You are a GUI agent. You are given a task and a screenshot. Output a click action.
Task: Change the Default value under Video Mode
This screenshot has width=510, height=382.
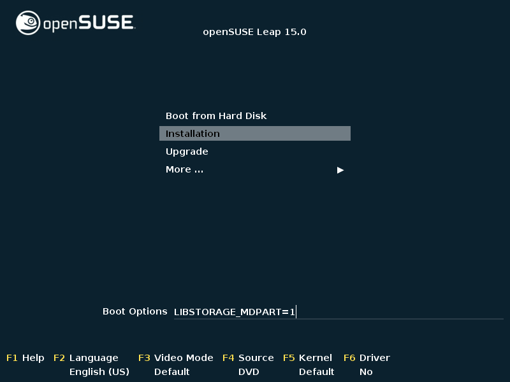tap(171, 372)
